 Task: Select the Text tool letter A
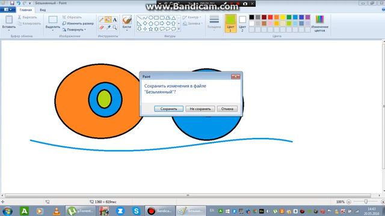[115, 20]
